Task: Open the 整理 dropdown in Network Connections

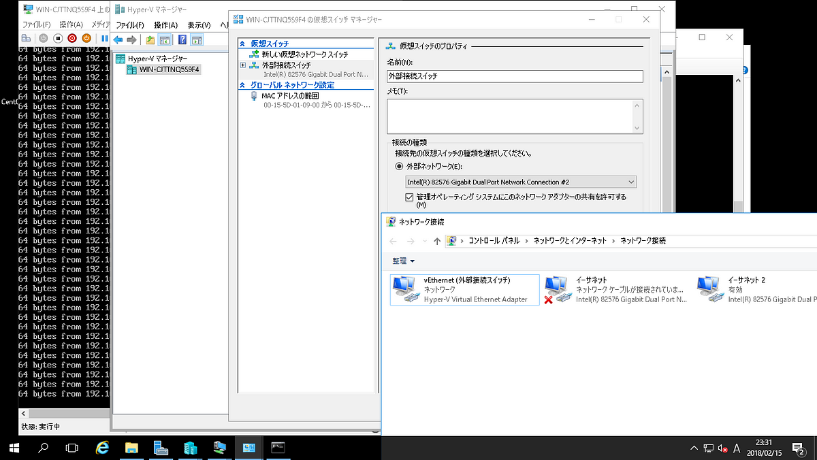Action: [403, 261]
